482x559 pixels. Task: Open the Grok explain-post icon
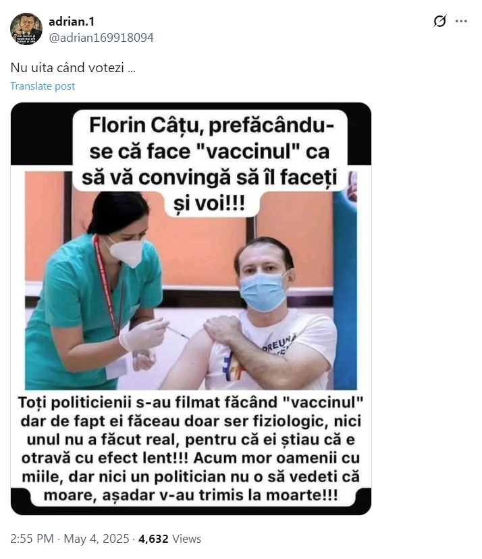tap(439, 21)
